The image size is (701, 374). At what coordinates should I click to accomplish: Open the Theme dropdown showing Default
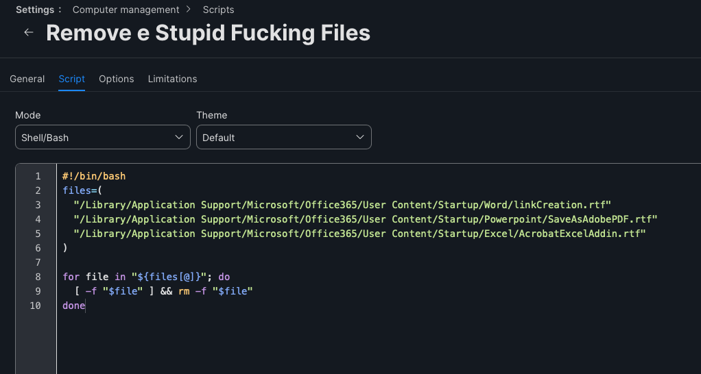(284, 137)
